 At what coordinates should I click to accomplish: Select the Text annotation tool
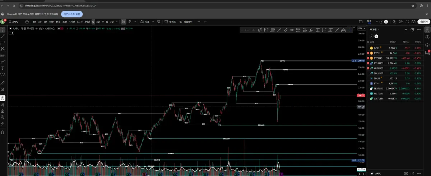[x=3, y=68]
